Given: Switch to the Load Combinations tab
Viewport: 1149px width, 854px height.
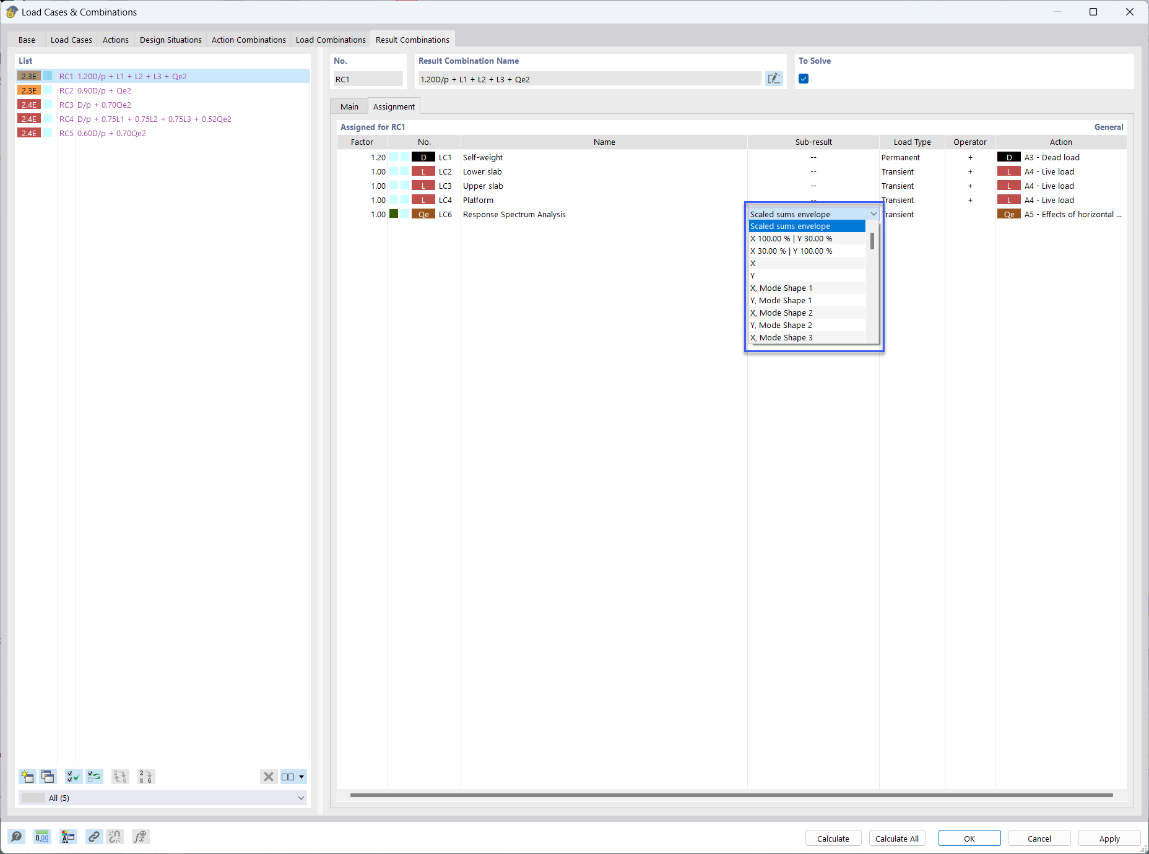Looking at the screenshot, I should pos(331,39).
